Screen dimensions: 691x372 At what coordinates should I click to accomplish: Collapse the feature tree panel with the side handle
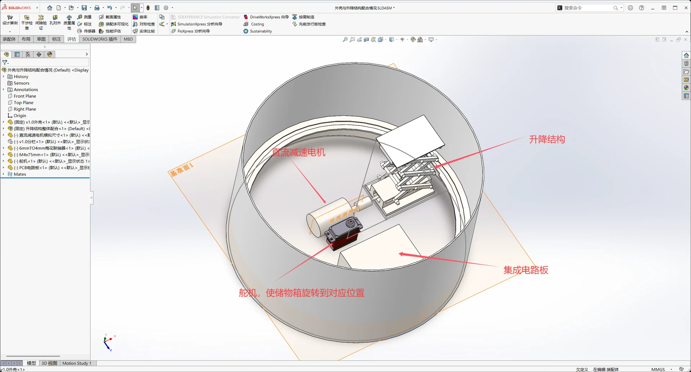91,197
